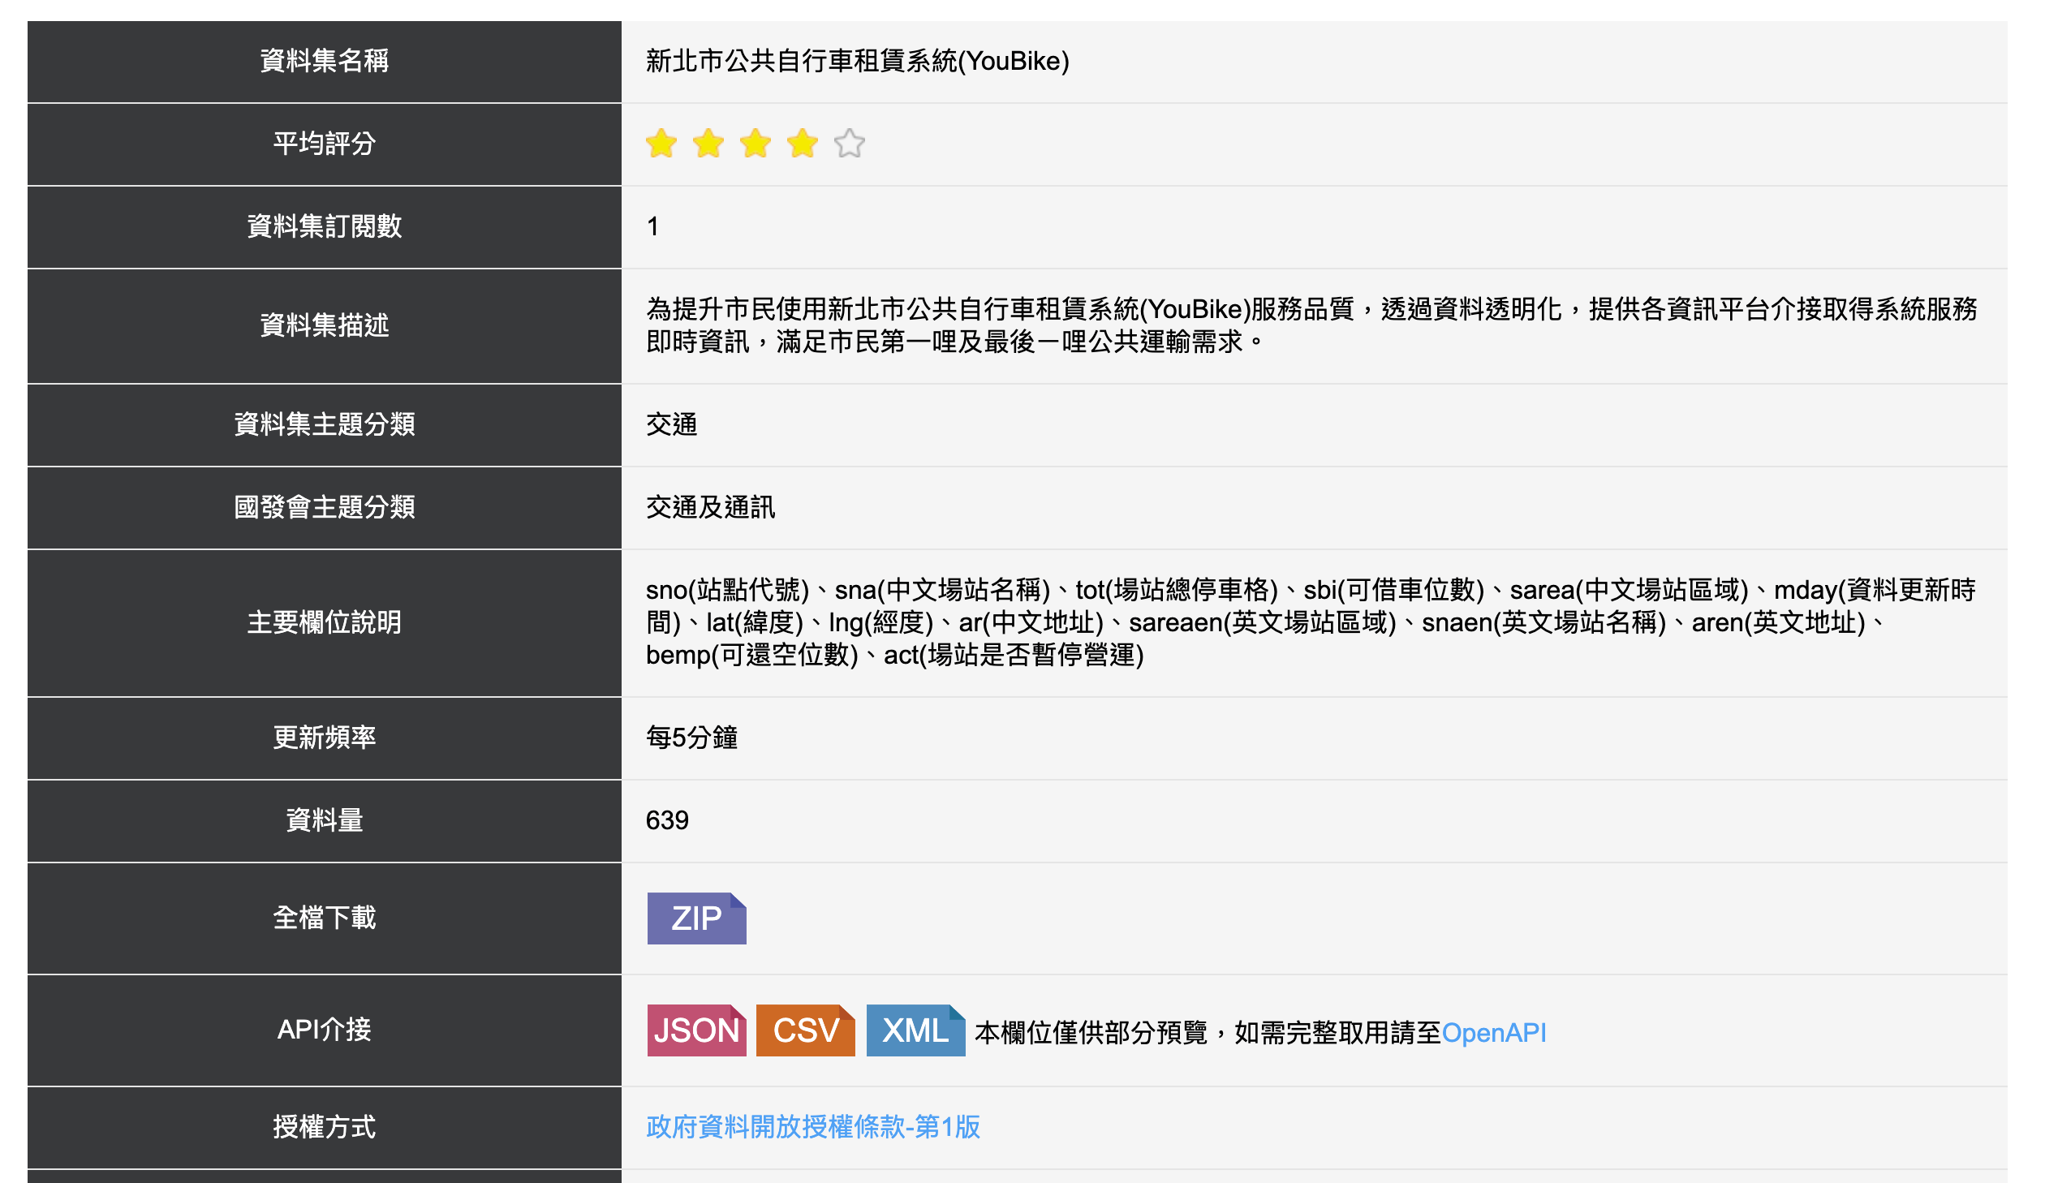This screenshot has height=1183, width=2045.
Task: Click the 資料集主題分類 header cell
Action: pyautogui.click(x=325, y=425)
